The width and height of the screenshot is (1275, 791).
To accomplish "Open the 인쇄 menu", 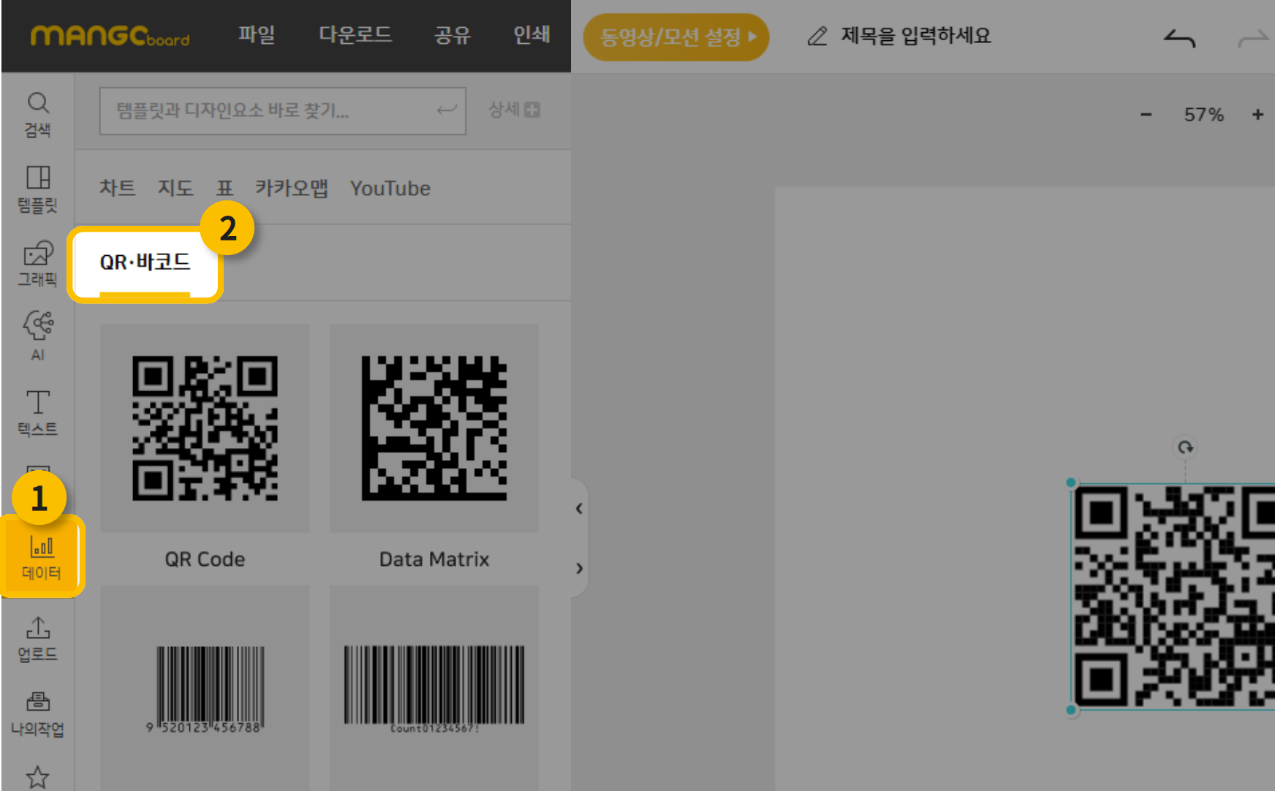I will tap(531, 34).
